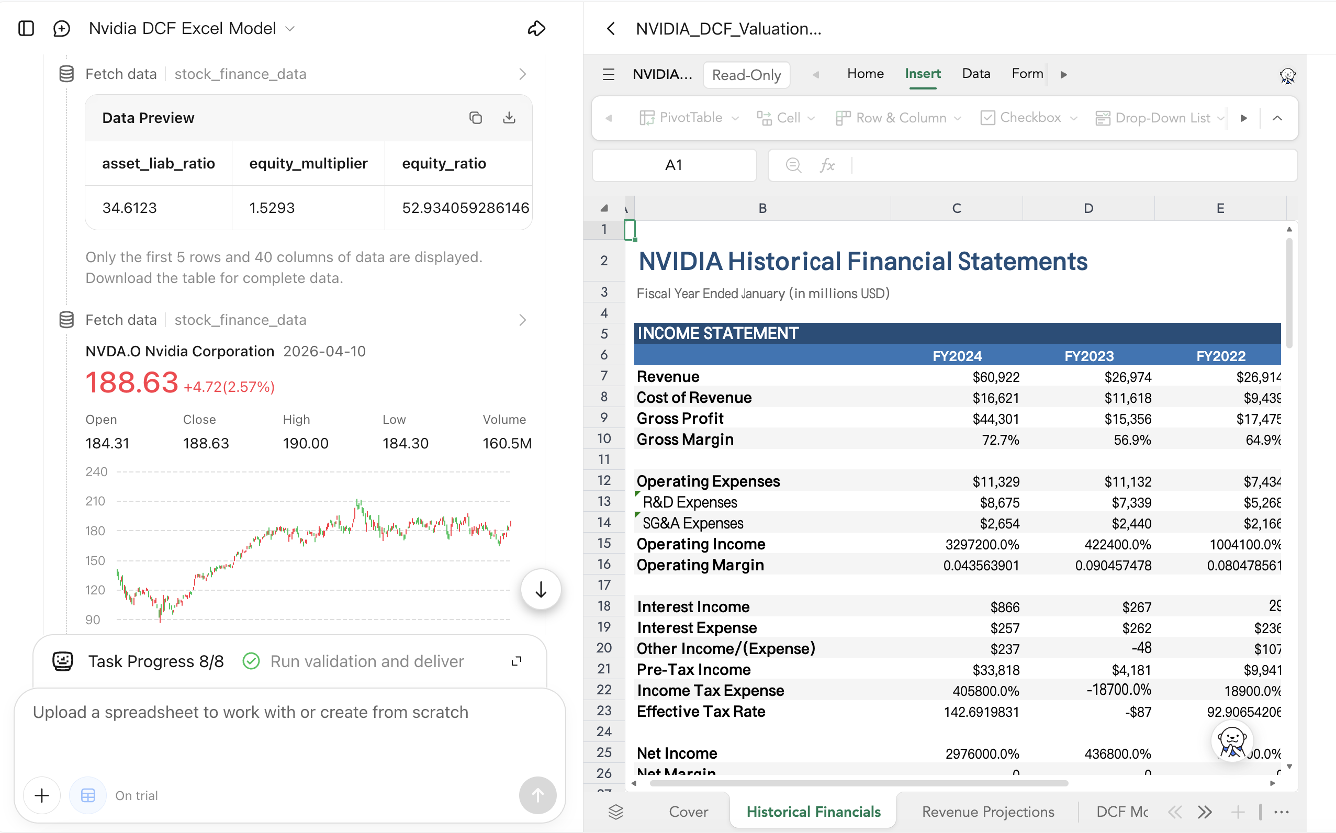This screenshot has height=833, width=1336.
Task: Click the scroll-to-bottom arrow button
Action: (541, 590)
